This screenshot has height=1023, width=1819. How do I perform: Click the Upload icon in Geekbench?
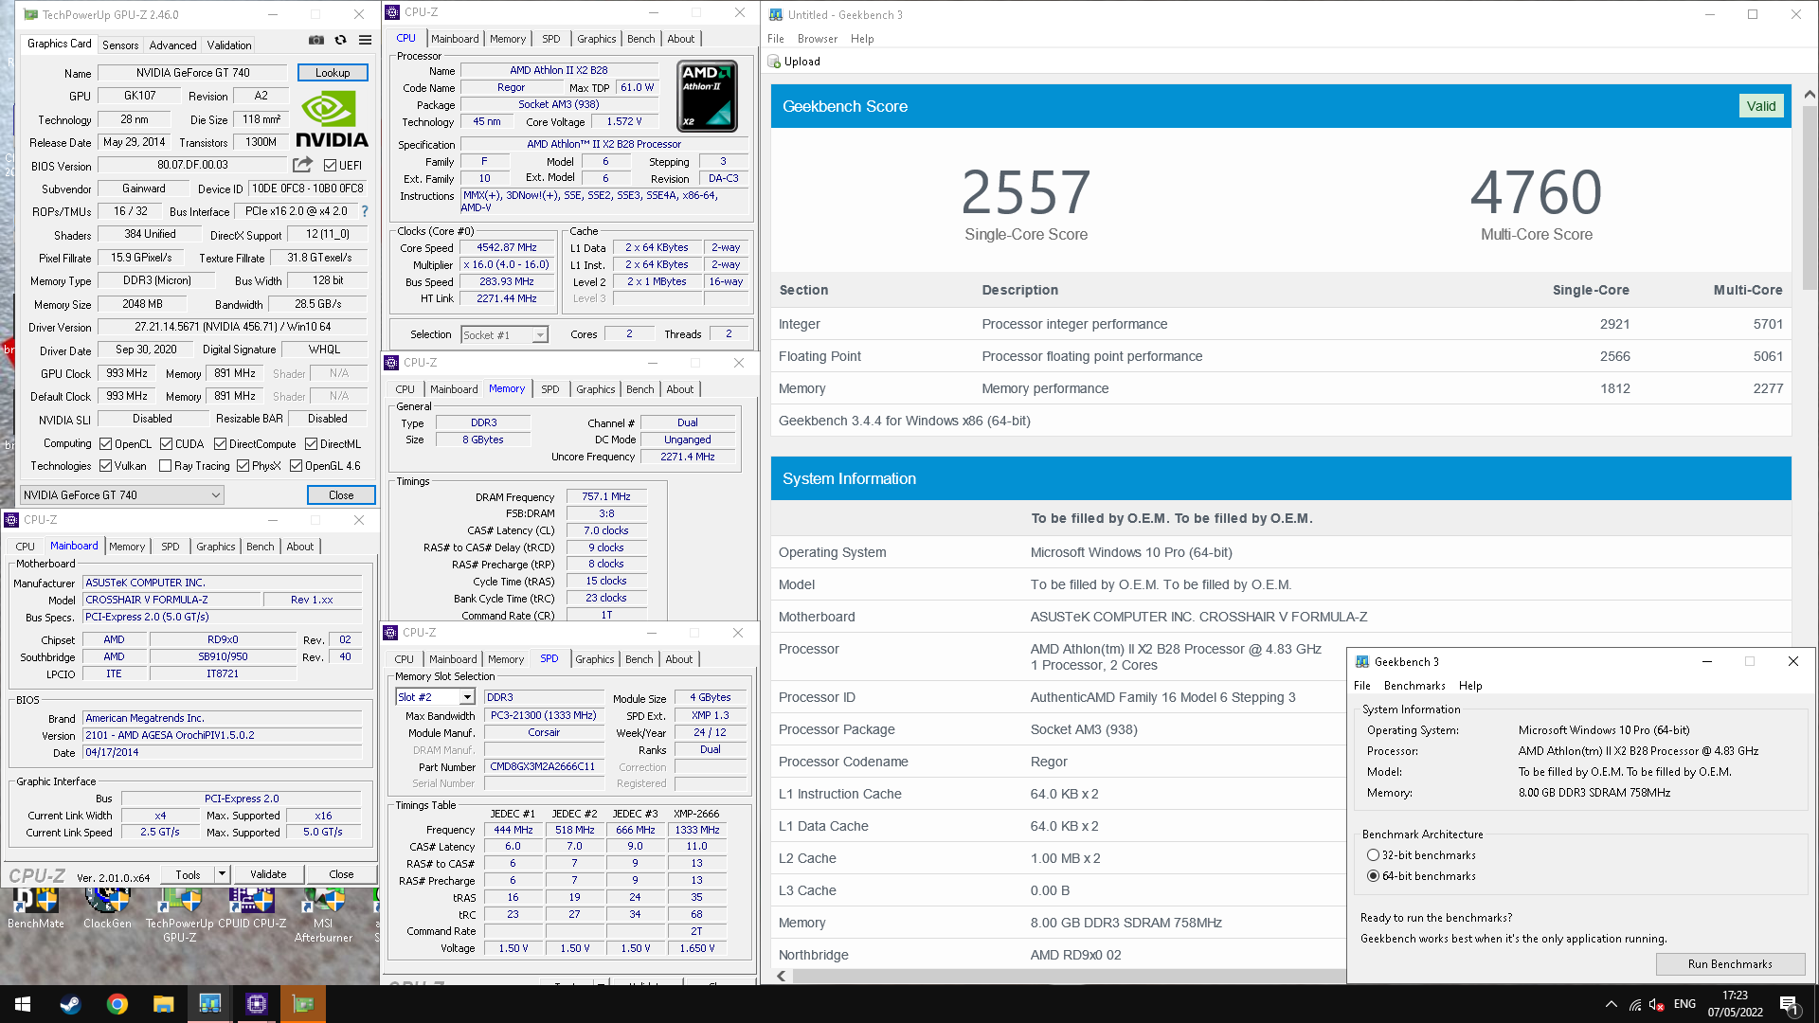pos(774,62)
